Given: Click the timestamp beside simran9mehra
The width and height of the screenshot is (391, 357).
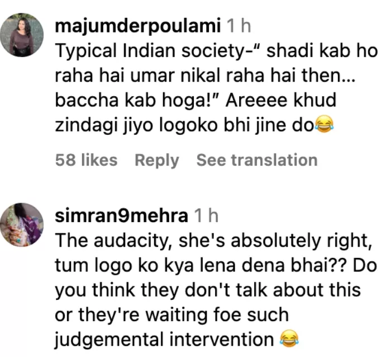Looking at the screenshot, I should point(206,215).
